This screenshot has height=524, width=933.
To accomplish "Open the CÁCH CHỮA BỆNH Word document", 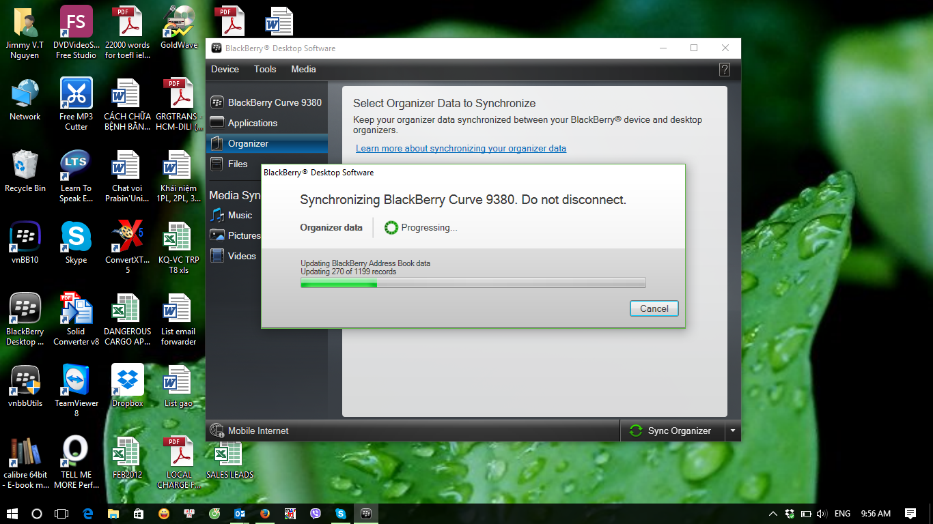I will click(x=128, y=104).
